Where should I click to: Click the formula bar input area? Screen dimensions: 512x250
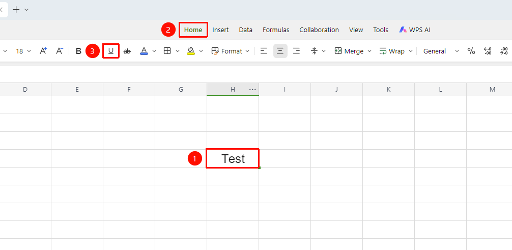tap(256, 74)
